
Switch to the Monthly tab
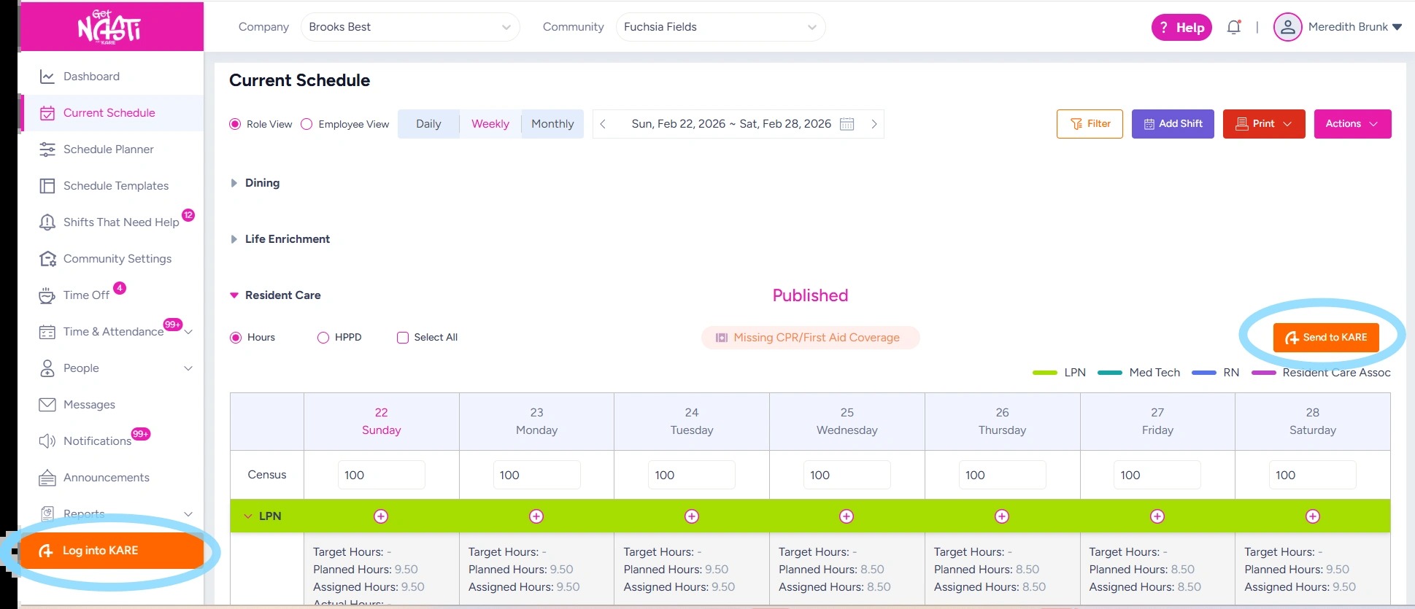pos(552,124)
